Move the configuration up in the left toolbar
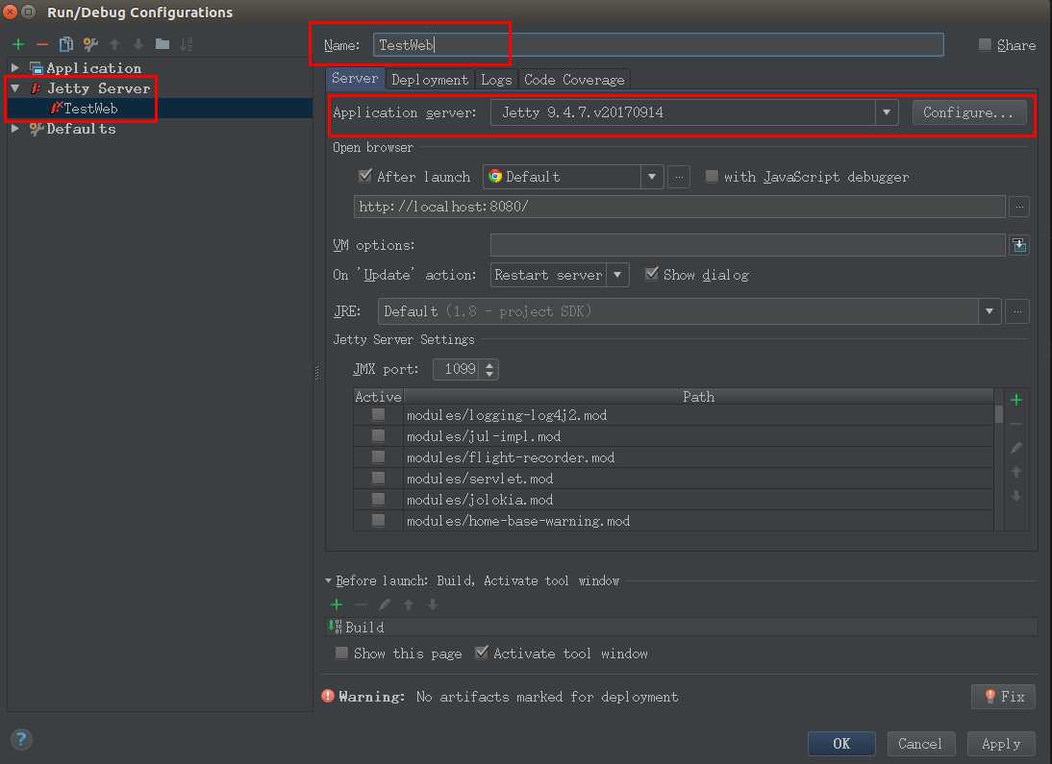The height and width of the screenshot is (764, 1052). (x=114, y=44)
